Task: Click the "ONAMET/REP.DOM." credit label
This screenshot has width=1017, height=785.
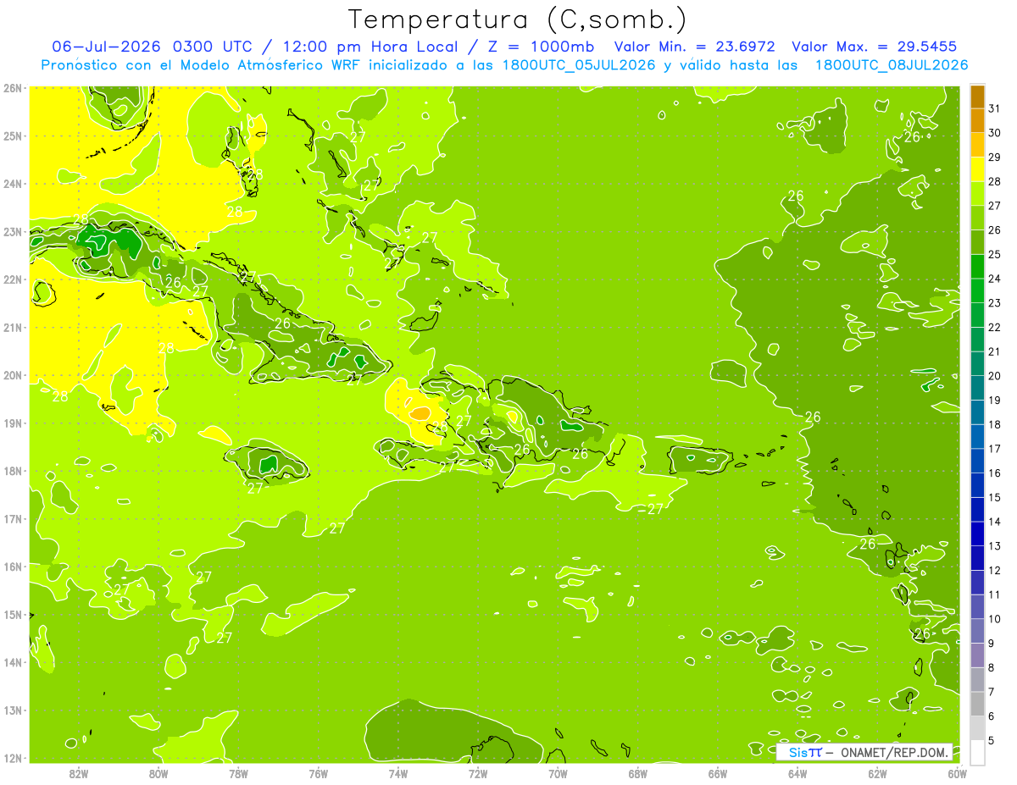Action: 893,752
